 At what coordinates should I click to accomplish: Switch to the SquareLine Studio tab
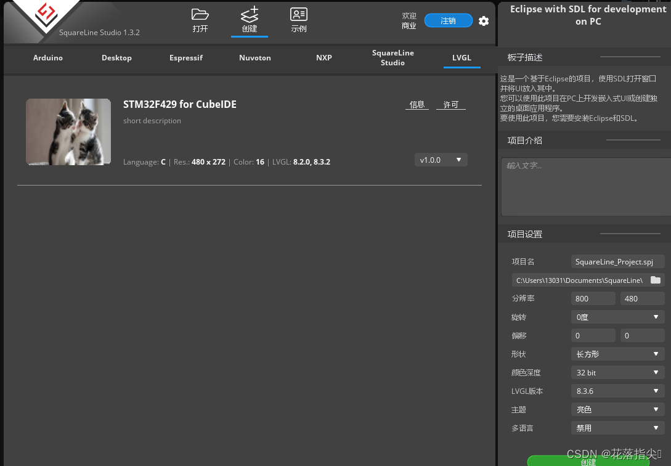393,58
